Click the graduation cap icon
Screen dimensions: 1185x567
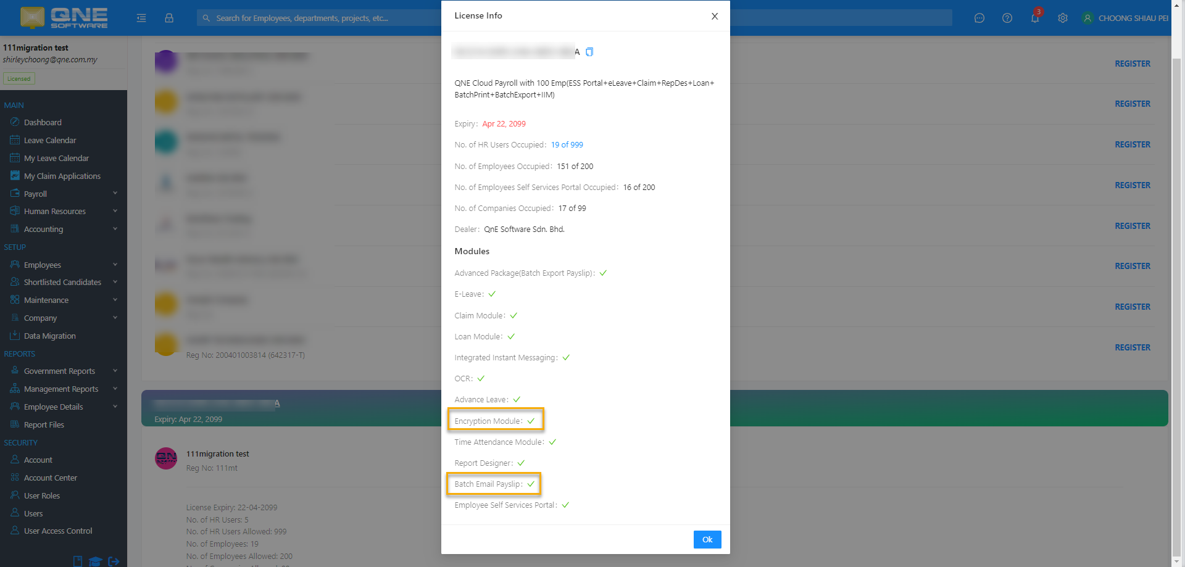(x=95, y=561)
